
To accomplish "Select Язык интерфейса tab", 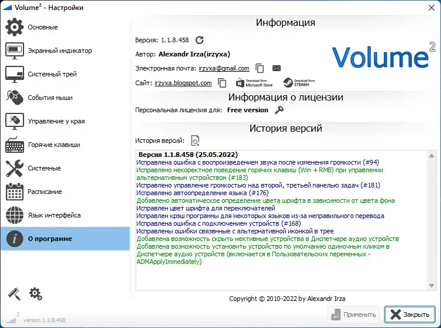I will [x=65, y=215].
